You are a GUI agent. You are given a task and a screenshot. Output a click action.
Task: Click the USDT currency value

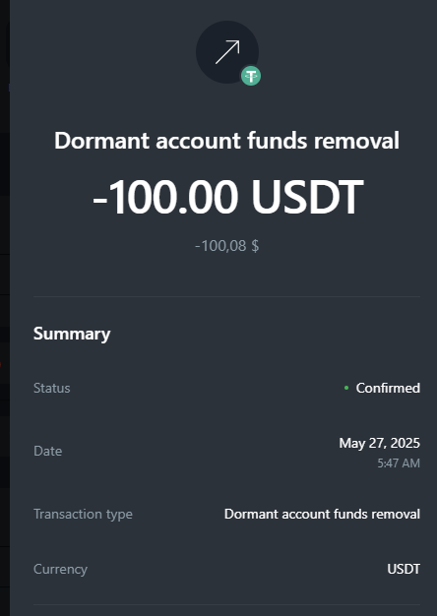(x=404, y=569)
